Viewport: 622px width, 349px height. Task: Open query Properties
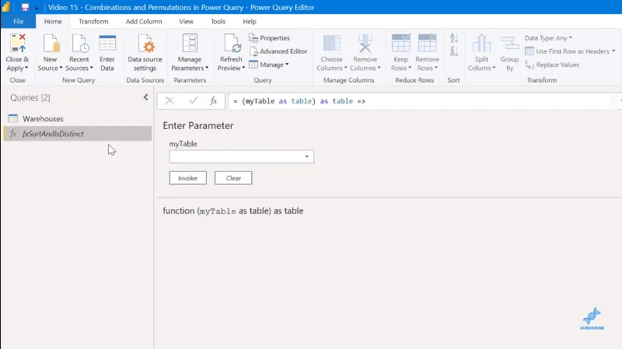[x=269, y=38]
